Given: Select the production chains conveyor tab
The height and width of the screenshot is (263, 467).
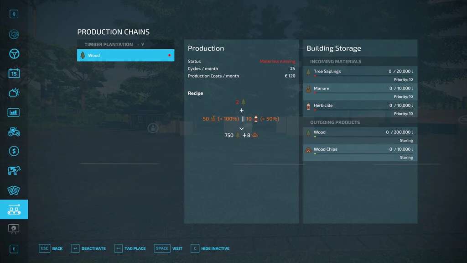Looking at the screenshot, I should click(14, 209).
